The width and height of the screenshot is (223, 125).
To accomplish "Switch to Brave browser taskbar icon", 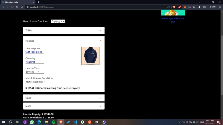I will pos(61,122).
